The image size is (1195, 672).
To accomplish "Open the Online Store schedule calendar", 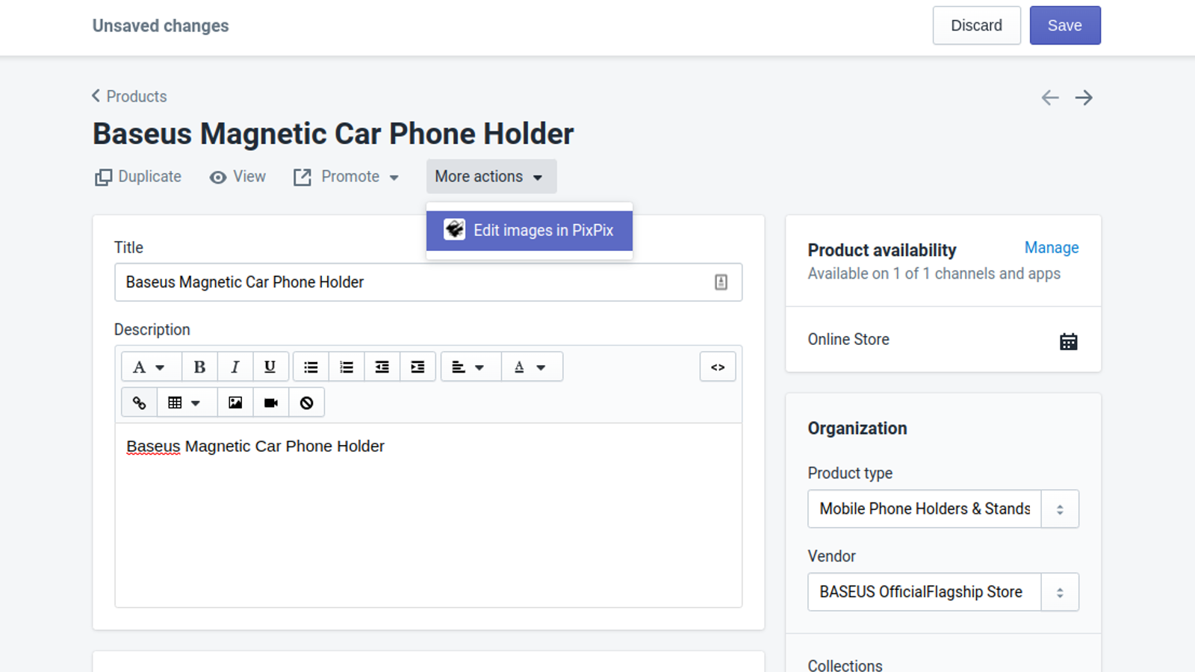I will click(x=1068, y=341).
